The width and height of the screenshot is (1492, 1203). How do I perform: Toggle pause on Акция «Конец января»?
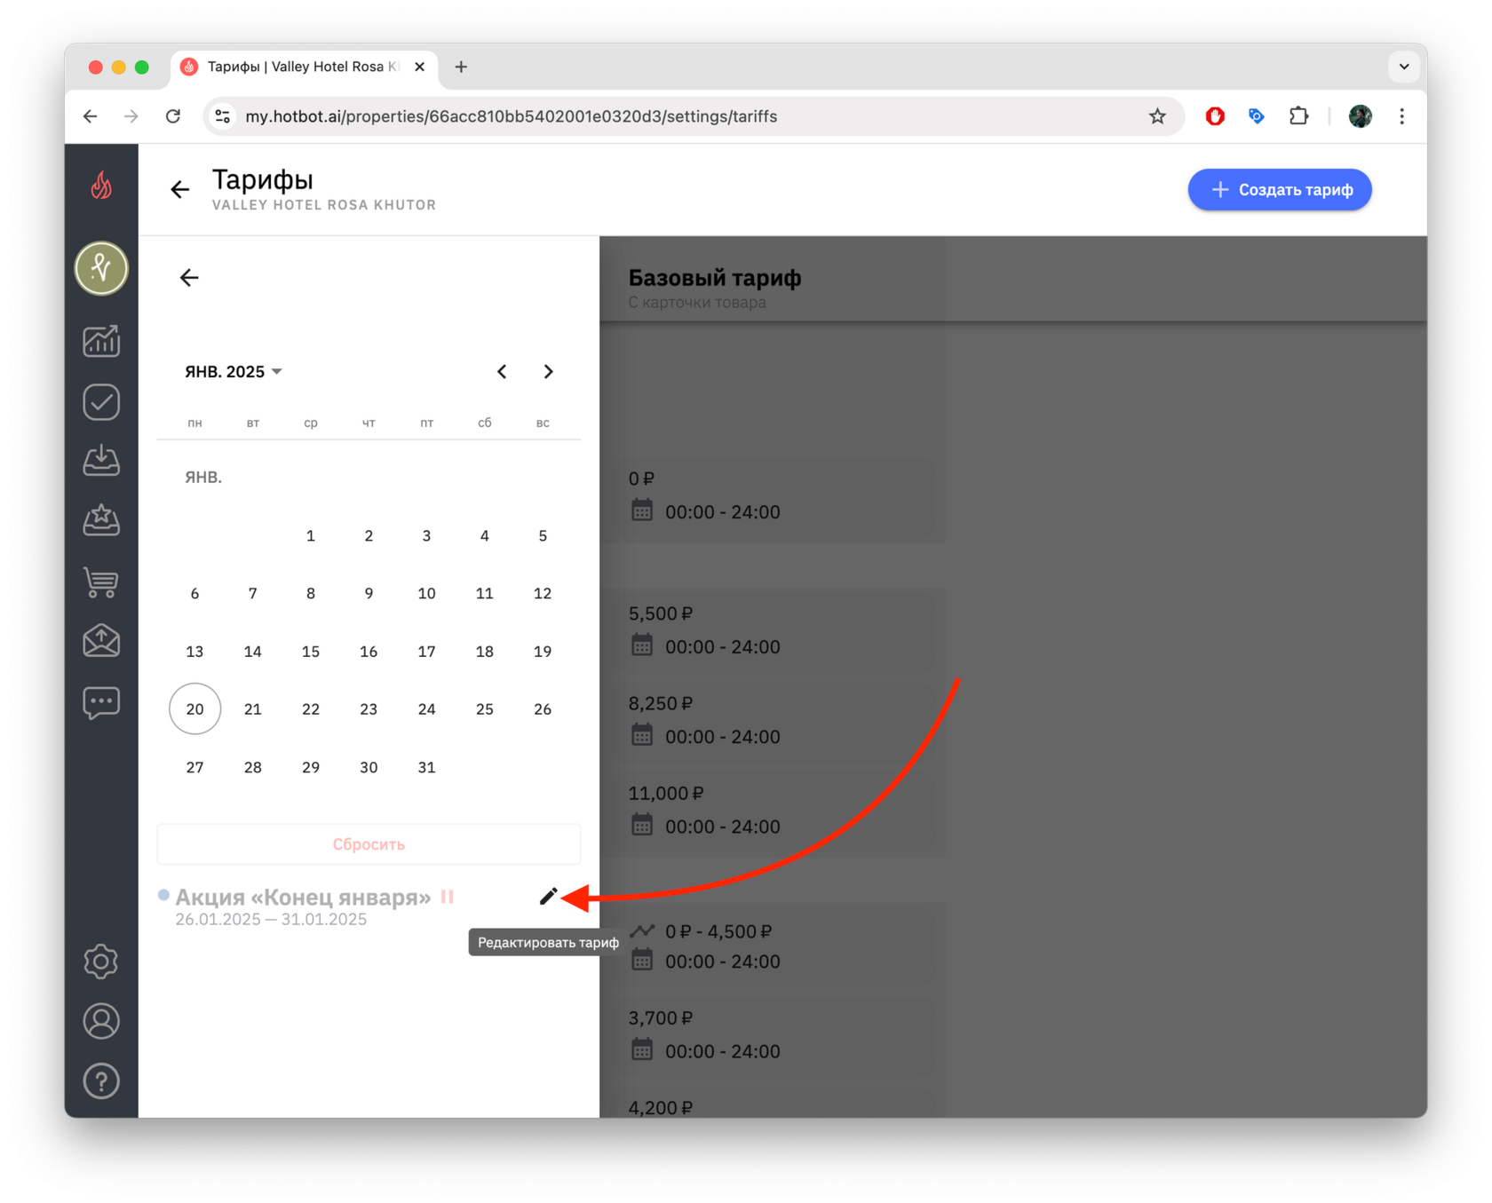[x=448, y=897]
